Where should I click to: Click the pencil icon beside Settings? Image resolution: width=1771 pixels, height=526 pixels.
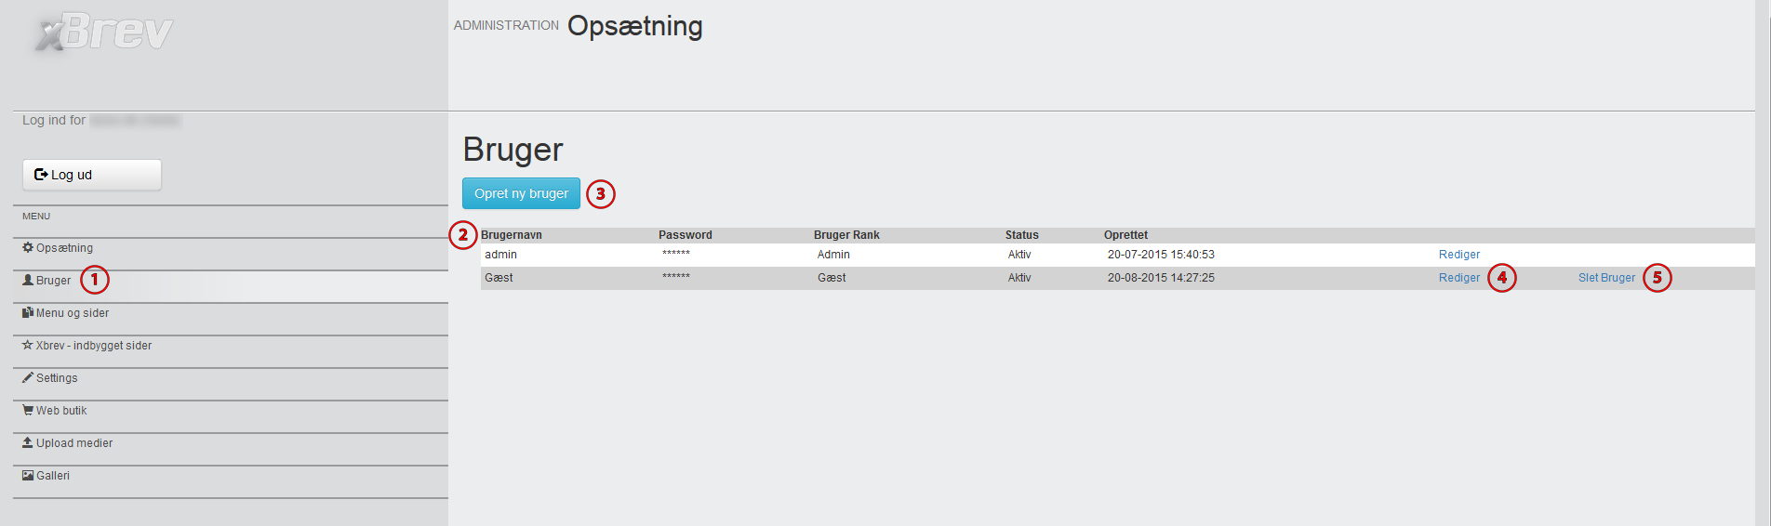28,378
